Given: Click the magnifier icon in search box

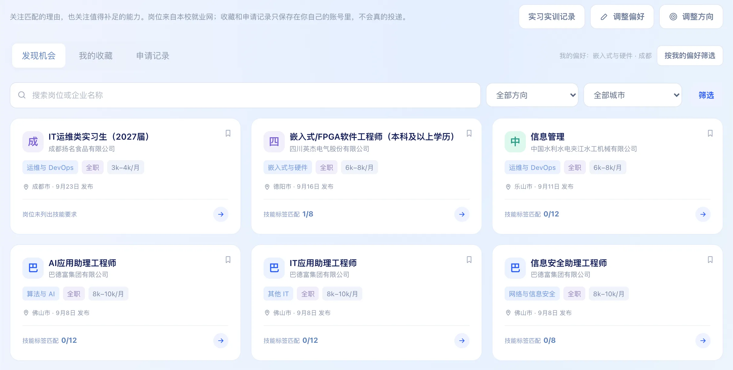Looking at the screenshot, I should point(22,95).
